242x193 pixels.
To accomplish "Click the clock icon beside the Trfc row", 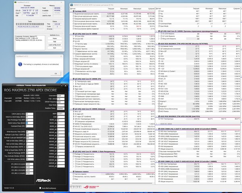I will (x=159, y=21).
